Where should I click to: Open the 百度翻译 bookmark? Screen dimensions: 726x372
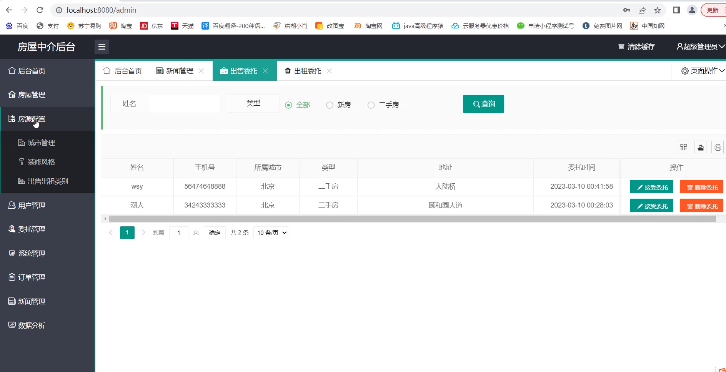233,26
